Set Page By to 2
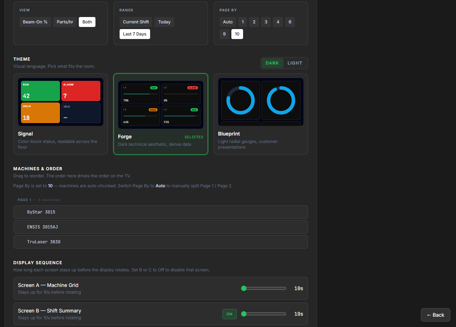The height and width of the screenshot is (327, 456). (254, 22)
